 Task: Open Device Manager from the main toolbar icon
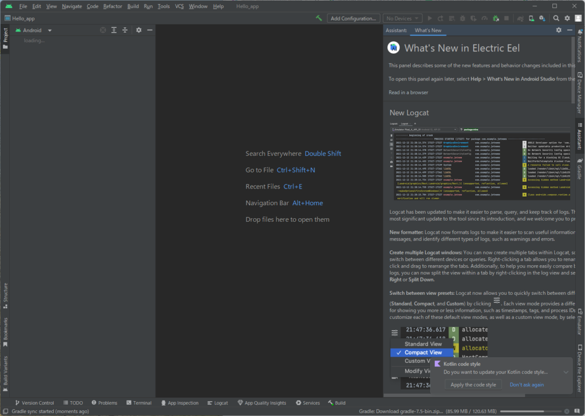530,18
